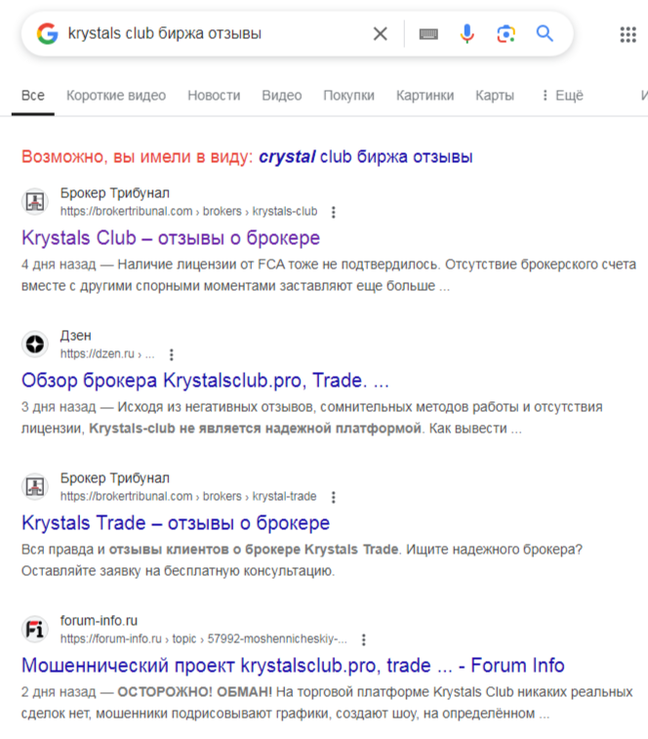Open Google Lens image search icon
The image size is (648, 739).
(x=506, y=34)
